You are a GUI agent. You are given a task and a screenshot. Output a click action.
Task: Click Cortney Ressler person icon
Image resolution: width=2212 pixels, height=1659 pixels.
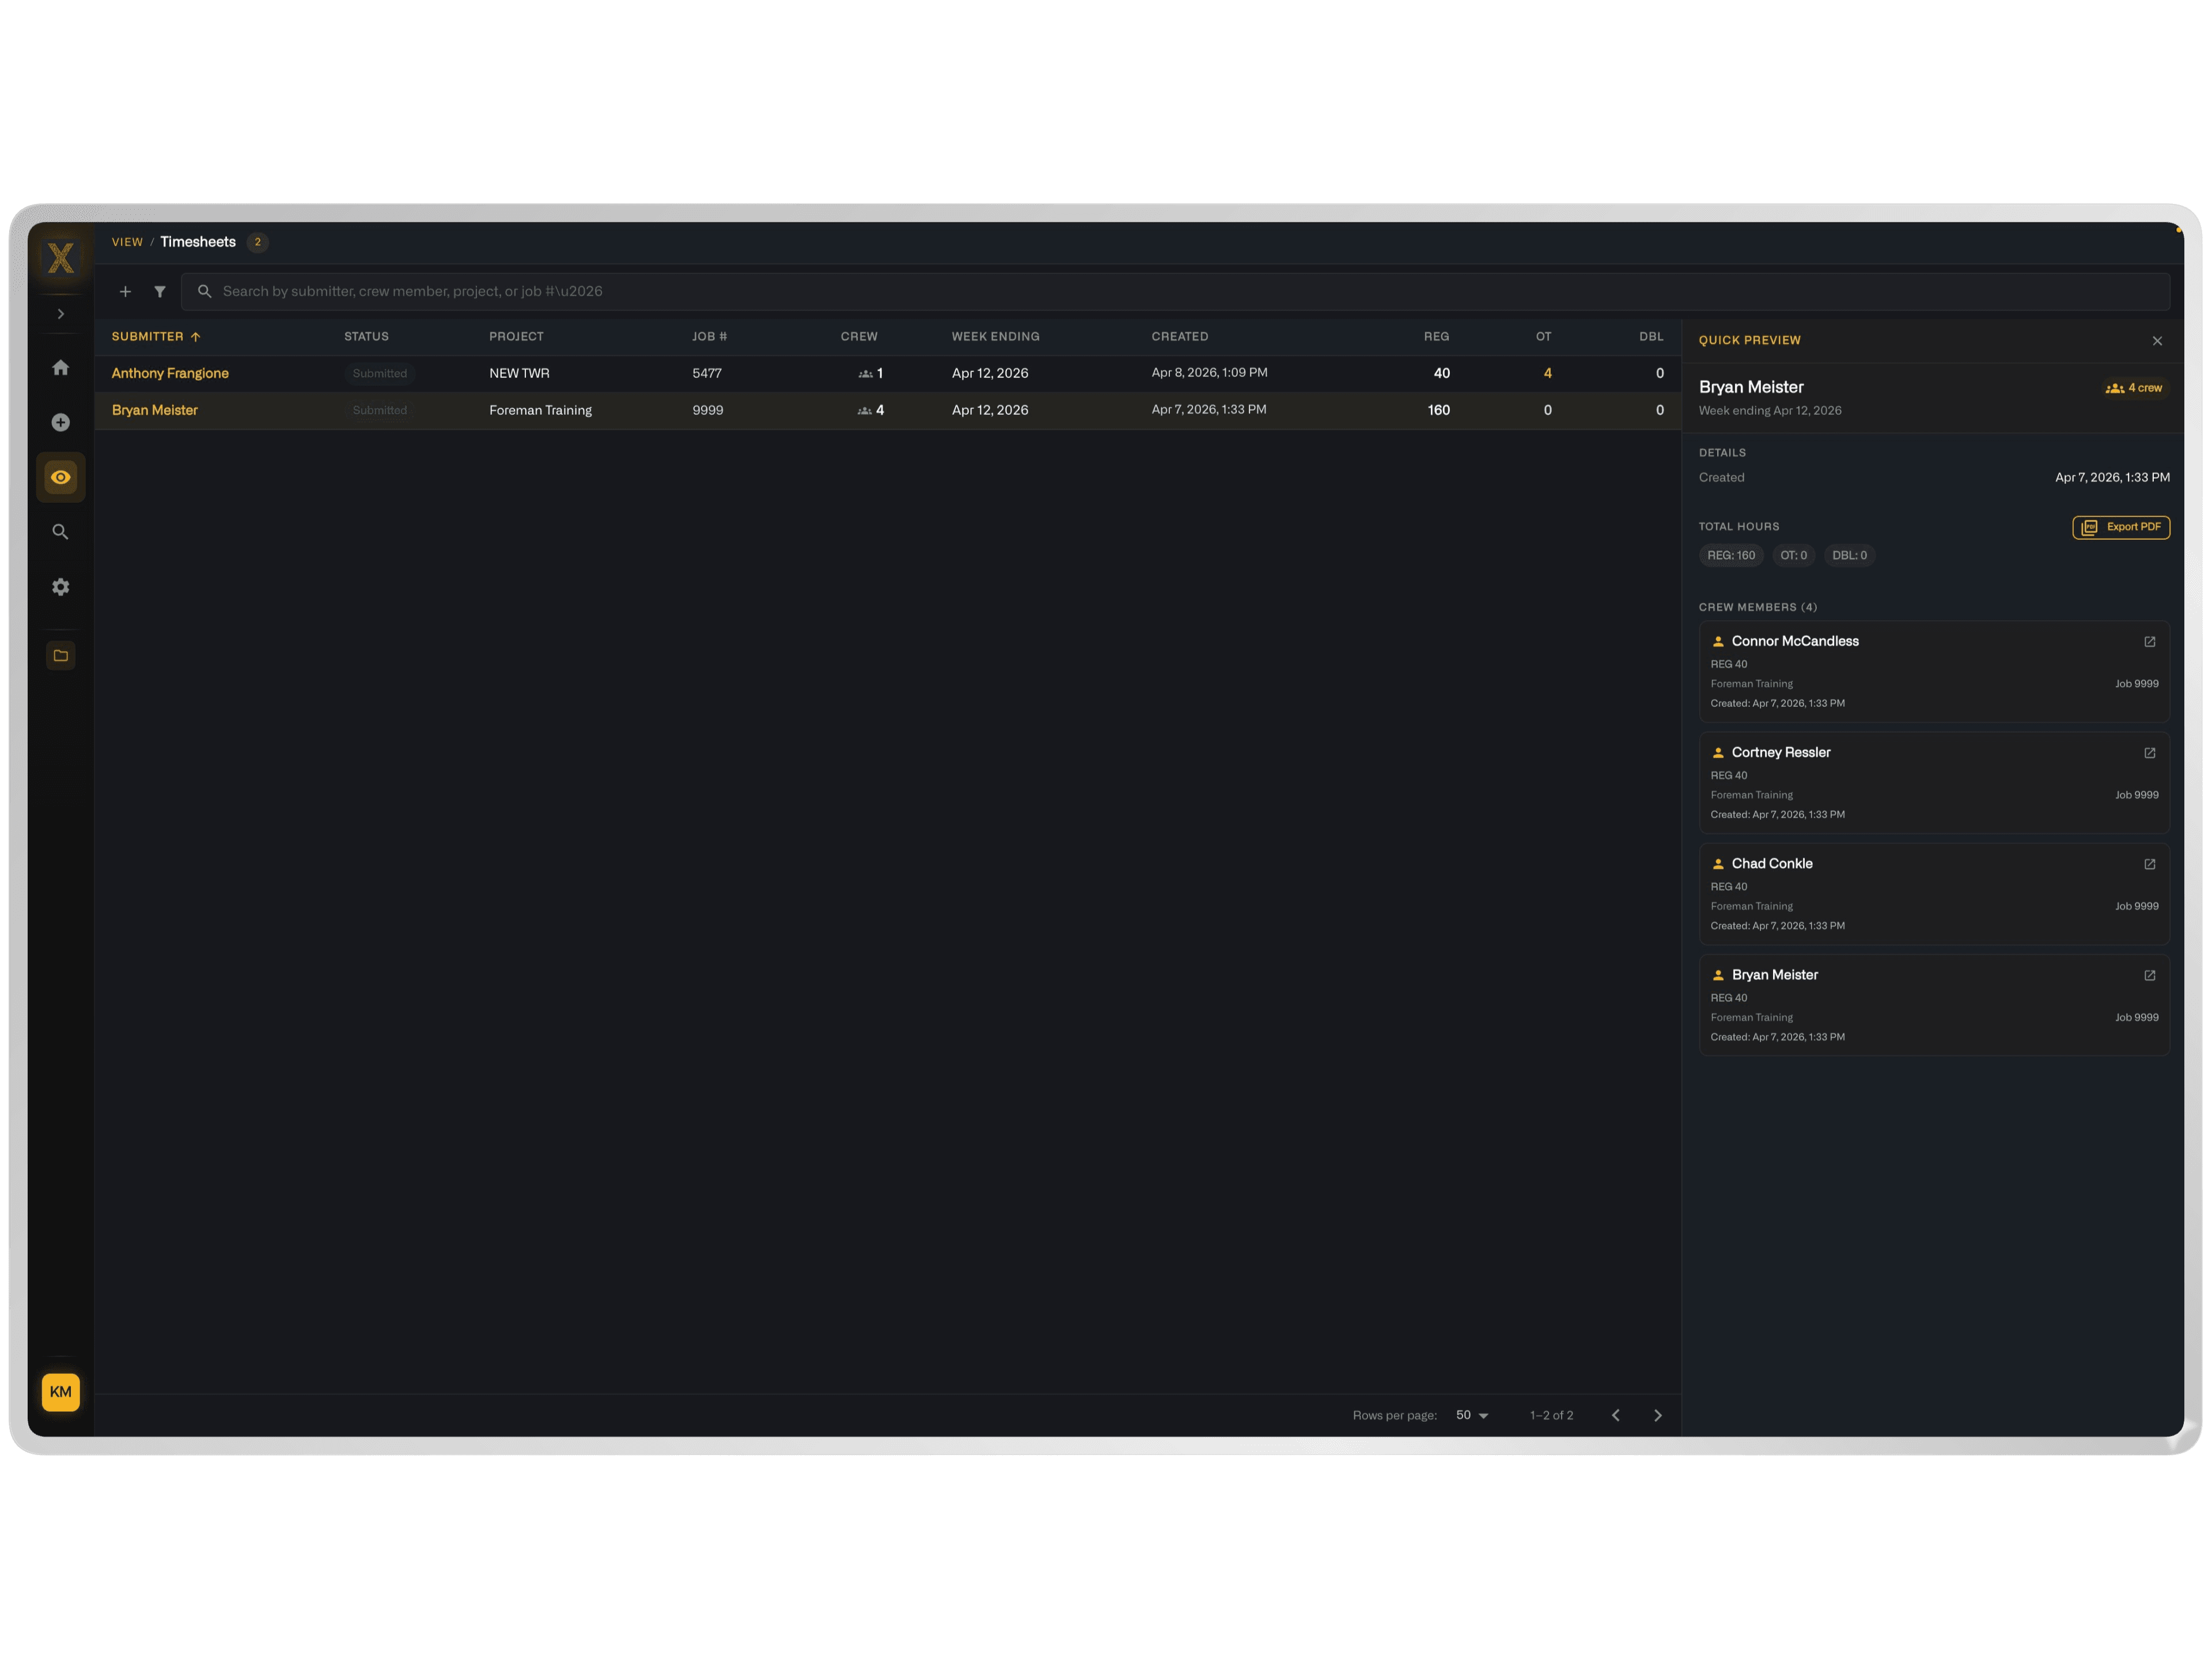pos(1718,753)
